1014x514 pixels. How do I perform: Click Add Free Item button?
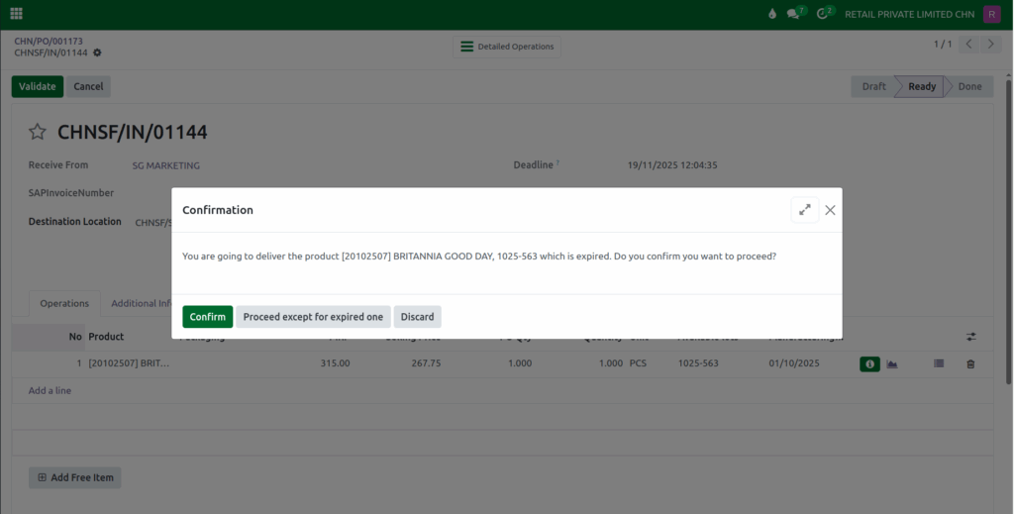(x=75, y=477)
